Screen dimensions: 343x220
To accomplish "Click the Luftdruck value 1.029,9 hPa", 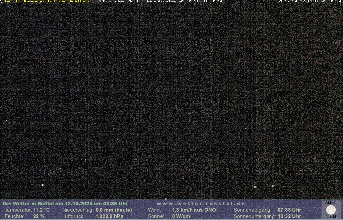I will 110,216.
